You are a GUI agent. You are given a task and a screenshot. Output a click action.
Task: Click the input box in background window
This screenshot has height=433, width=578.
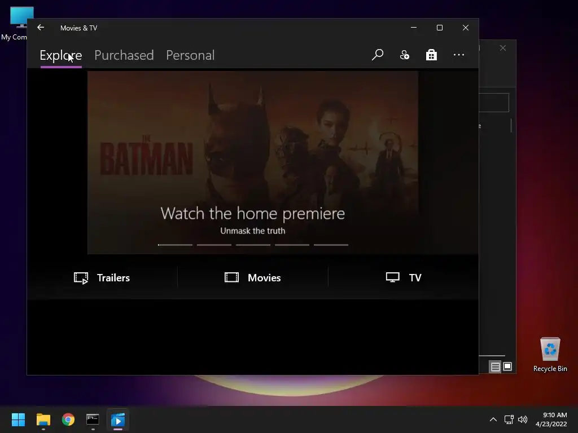click(x=494, y=103)
